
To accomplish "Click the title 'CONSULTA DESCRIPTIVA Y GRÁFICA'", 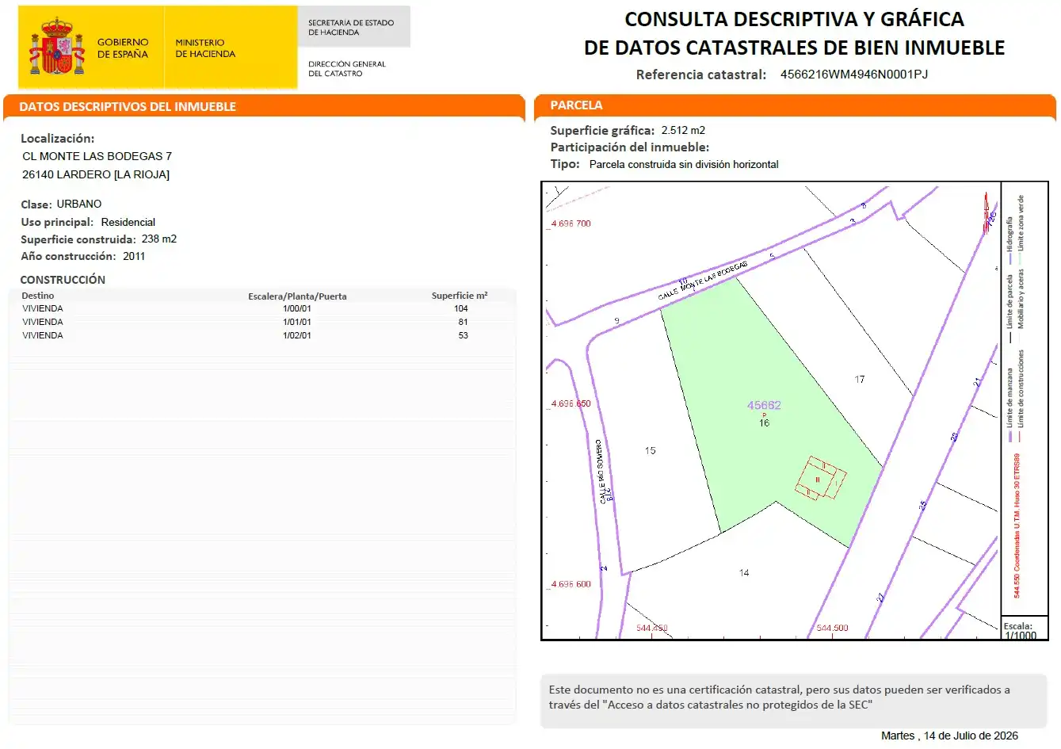I will point(794,19).
